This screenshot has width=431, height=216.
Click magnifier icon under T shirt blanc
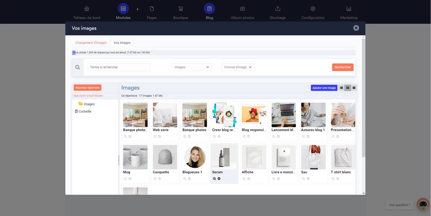(333, 179)
